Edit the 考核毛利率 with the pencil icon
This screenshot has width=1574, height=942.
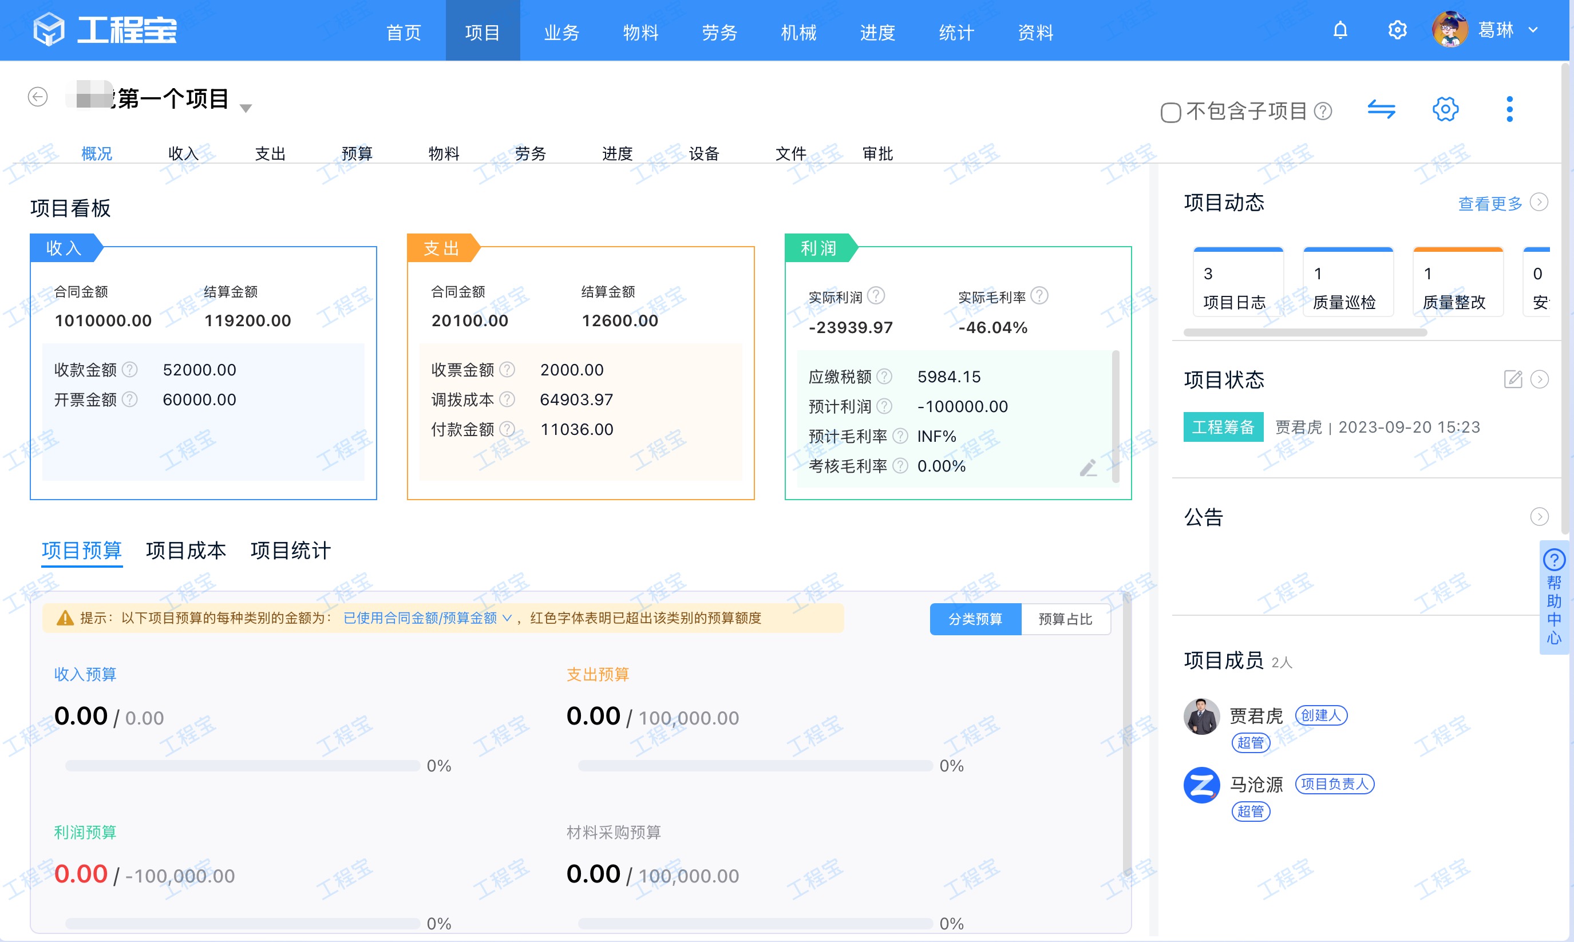pyautogui.click(x=1089, y=468)
